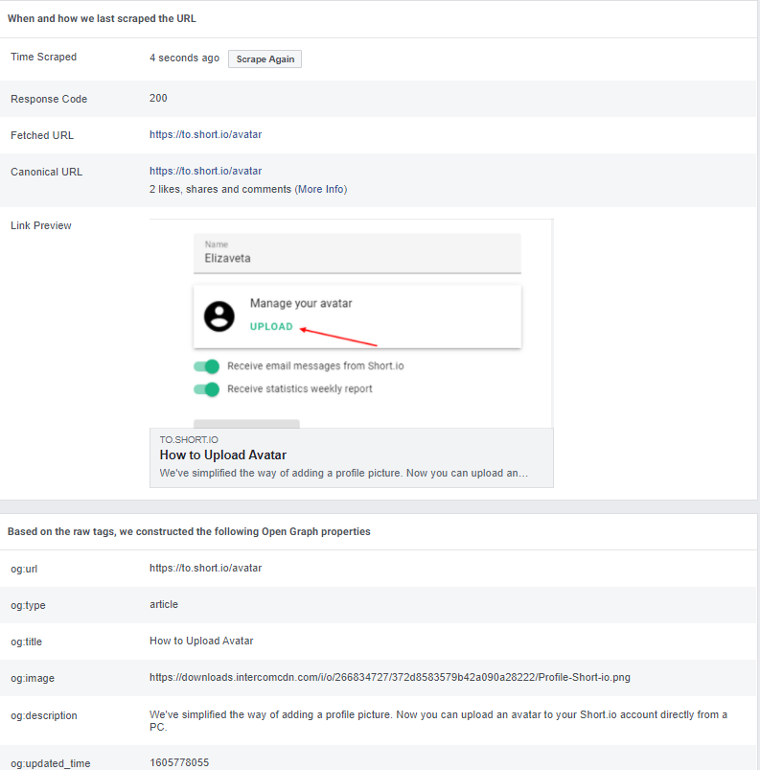Open the Fetched URL link
The height and width of the screenshot is (770, 760).
pyautogui.click(x=205, y=134)
